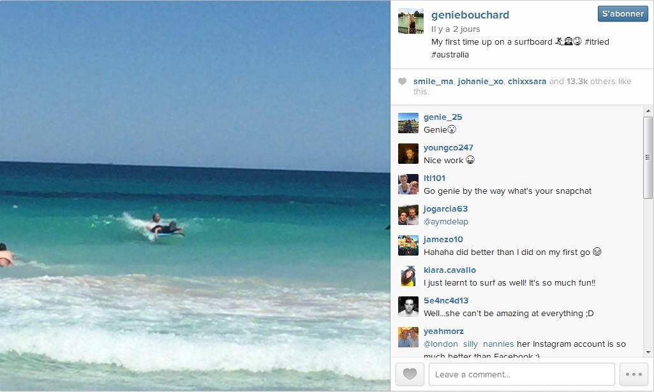Click the comments scrollbar down arrow
The height and width of the screenshot is (392, 654).
(x=648, y=352)
